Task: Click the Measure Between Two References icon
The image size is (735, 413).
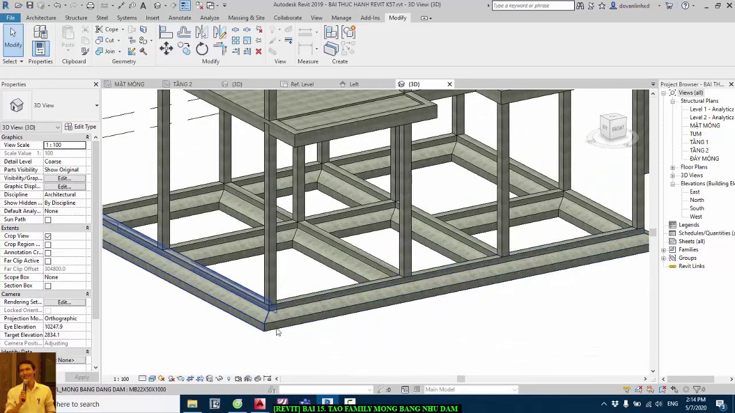Action: 305,33
